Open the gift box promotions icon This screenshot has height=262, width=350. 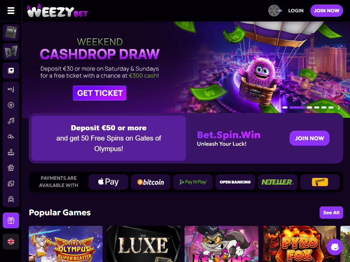tap(11, 220)
